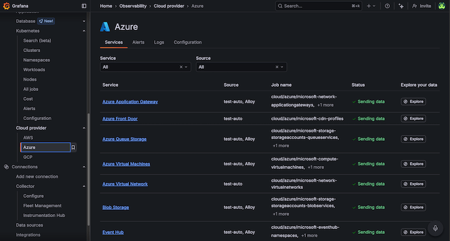The width and height of the screenshot is (450, 241).
Task: Open Azure Application Gateway service link
Action: click(x=130, y=102)
